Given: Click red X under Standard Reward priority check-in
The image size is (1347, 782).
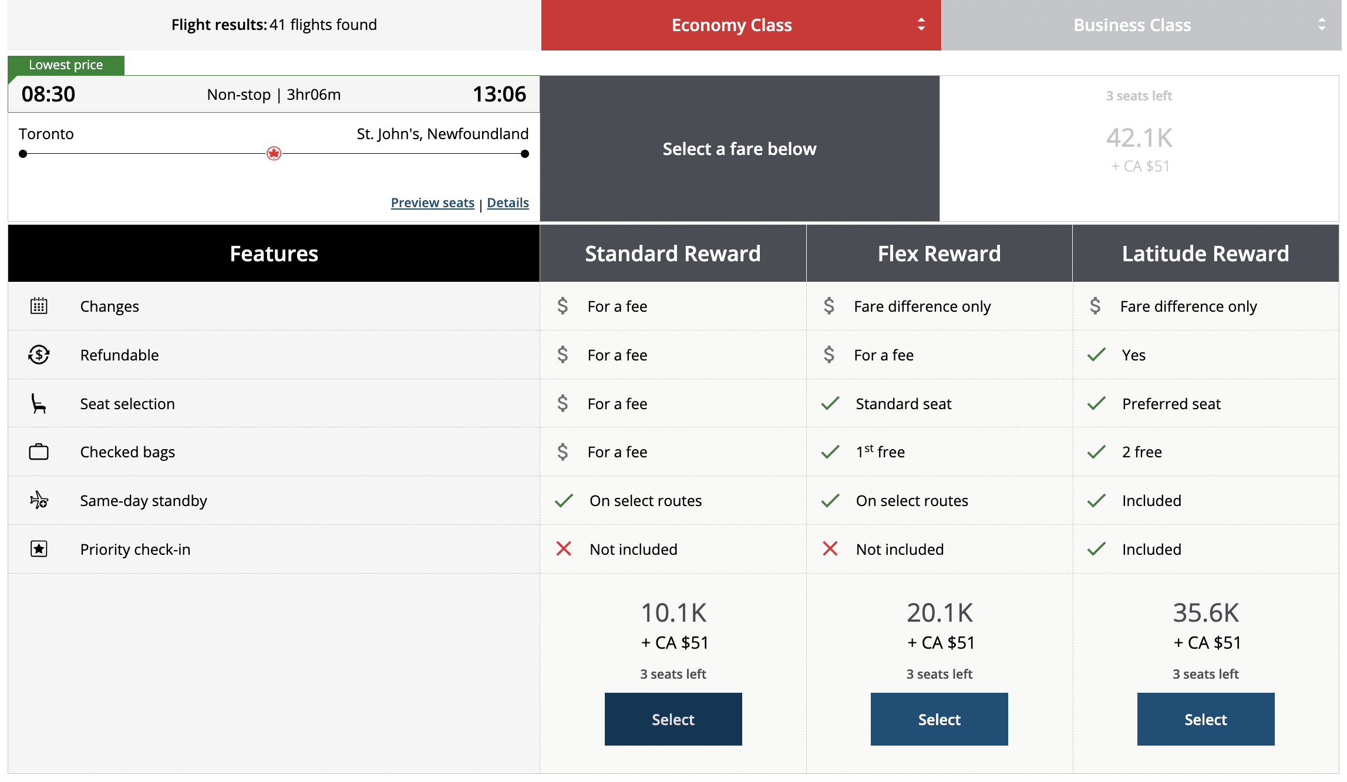Looking at the screenshot, I should click(563, 549).
